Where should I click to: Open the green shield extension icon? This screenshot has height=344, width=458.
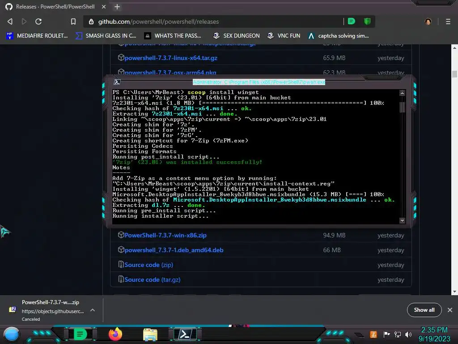pyautogui.click(x=367, y=21)
